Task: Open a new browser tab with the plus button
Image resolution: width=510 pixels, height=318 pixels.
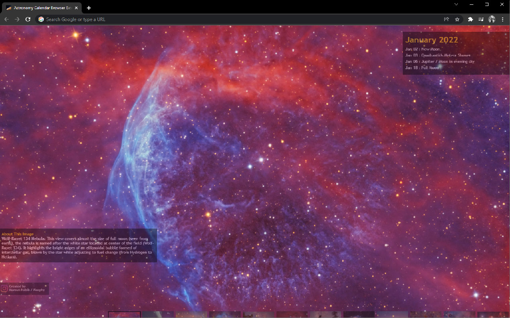Action: point(88,8)
